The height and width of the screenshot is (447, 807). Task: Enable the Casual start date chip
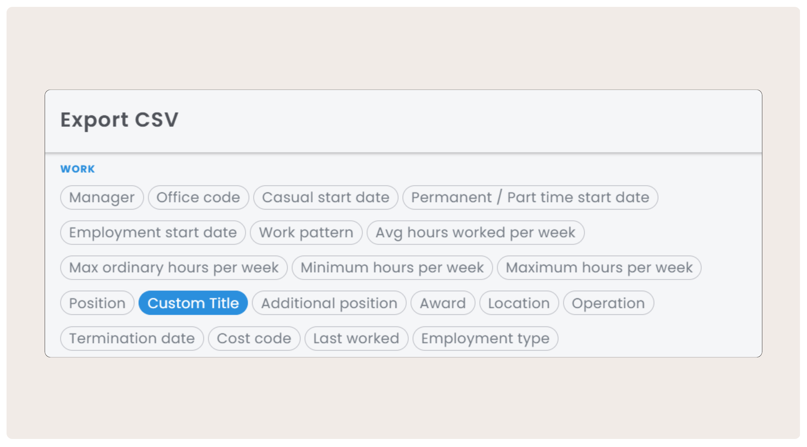coord(326,197)
